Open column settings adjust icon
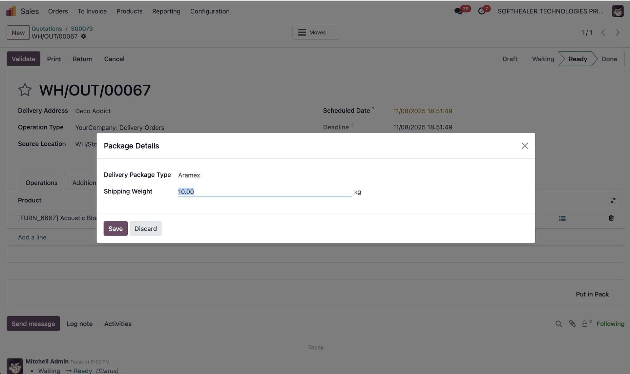 tap(613, 200)
